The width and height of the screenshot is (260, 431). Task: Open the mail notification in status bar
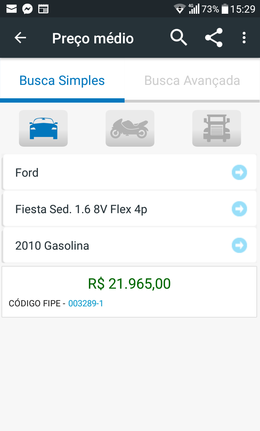coord(12,9)
